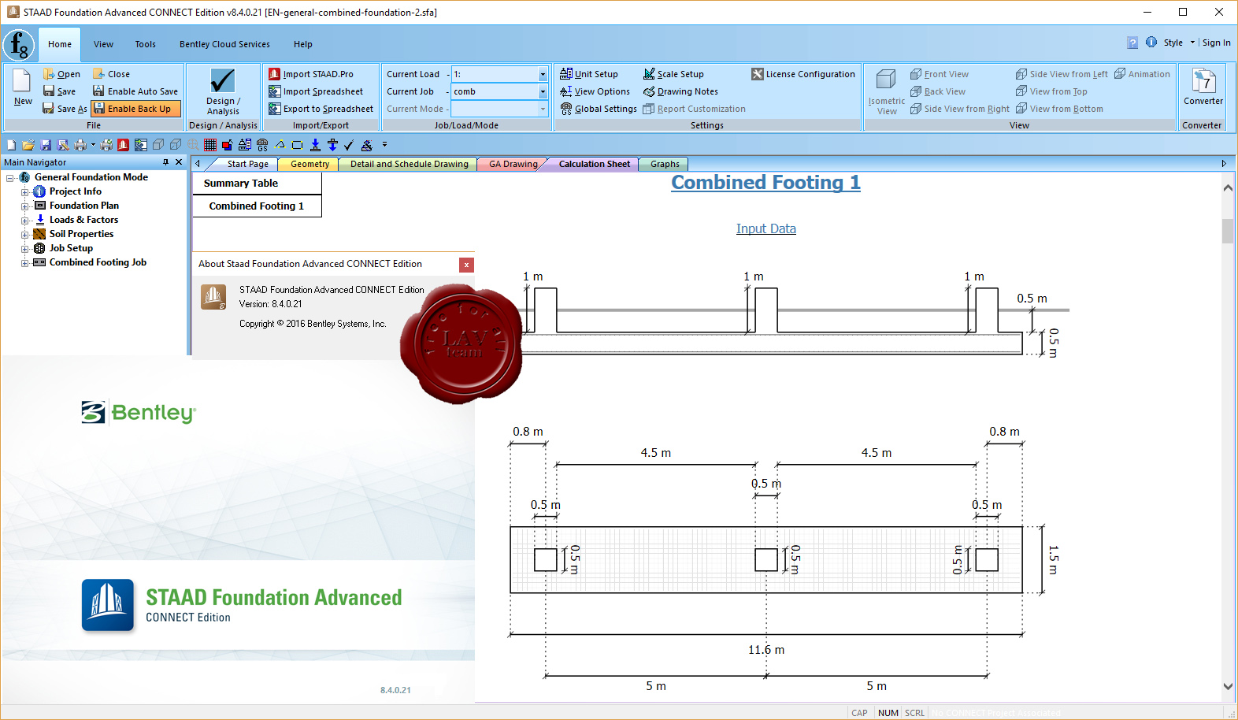
Task: Choose Save As in File group
Action: click(x=65, y=109)
